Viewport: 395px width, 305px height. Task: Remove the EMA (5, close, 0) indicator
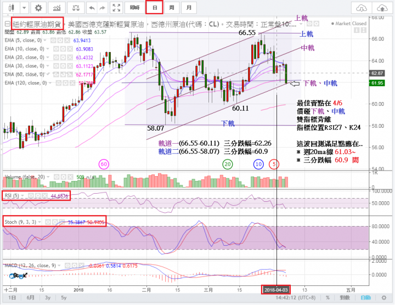click(x=67, y=40)
